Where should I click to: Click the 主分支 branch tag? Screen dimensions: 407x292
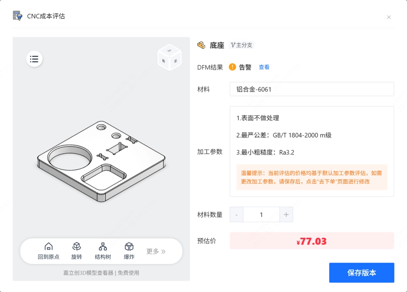point(242,45)
